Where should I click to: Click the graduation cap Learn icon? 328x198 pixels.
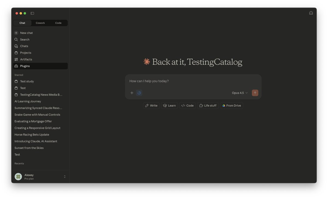point(165,106)
